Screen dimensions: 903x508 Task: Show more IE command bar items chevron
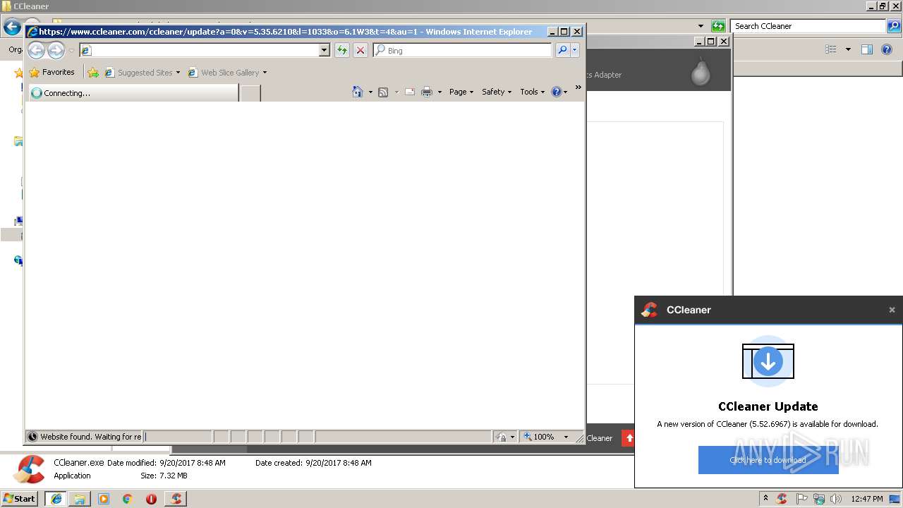578,87
